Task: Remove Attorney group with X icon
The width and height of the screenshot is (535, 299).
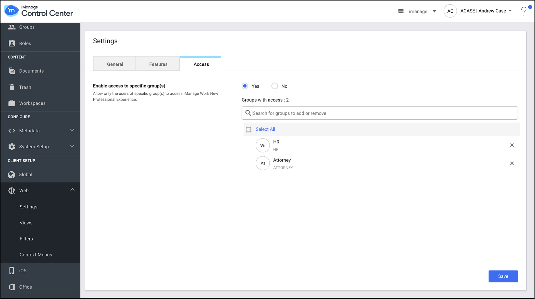Action: tap(512, 163)
